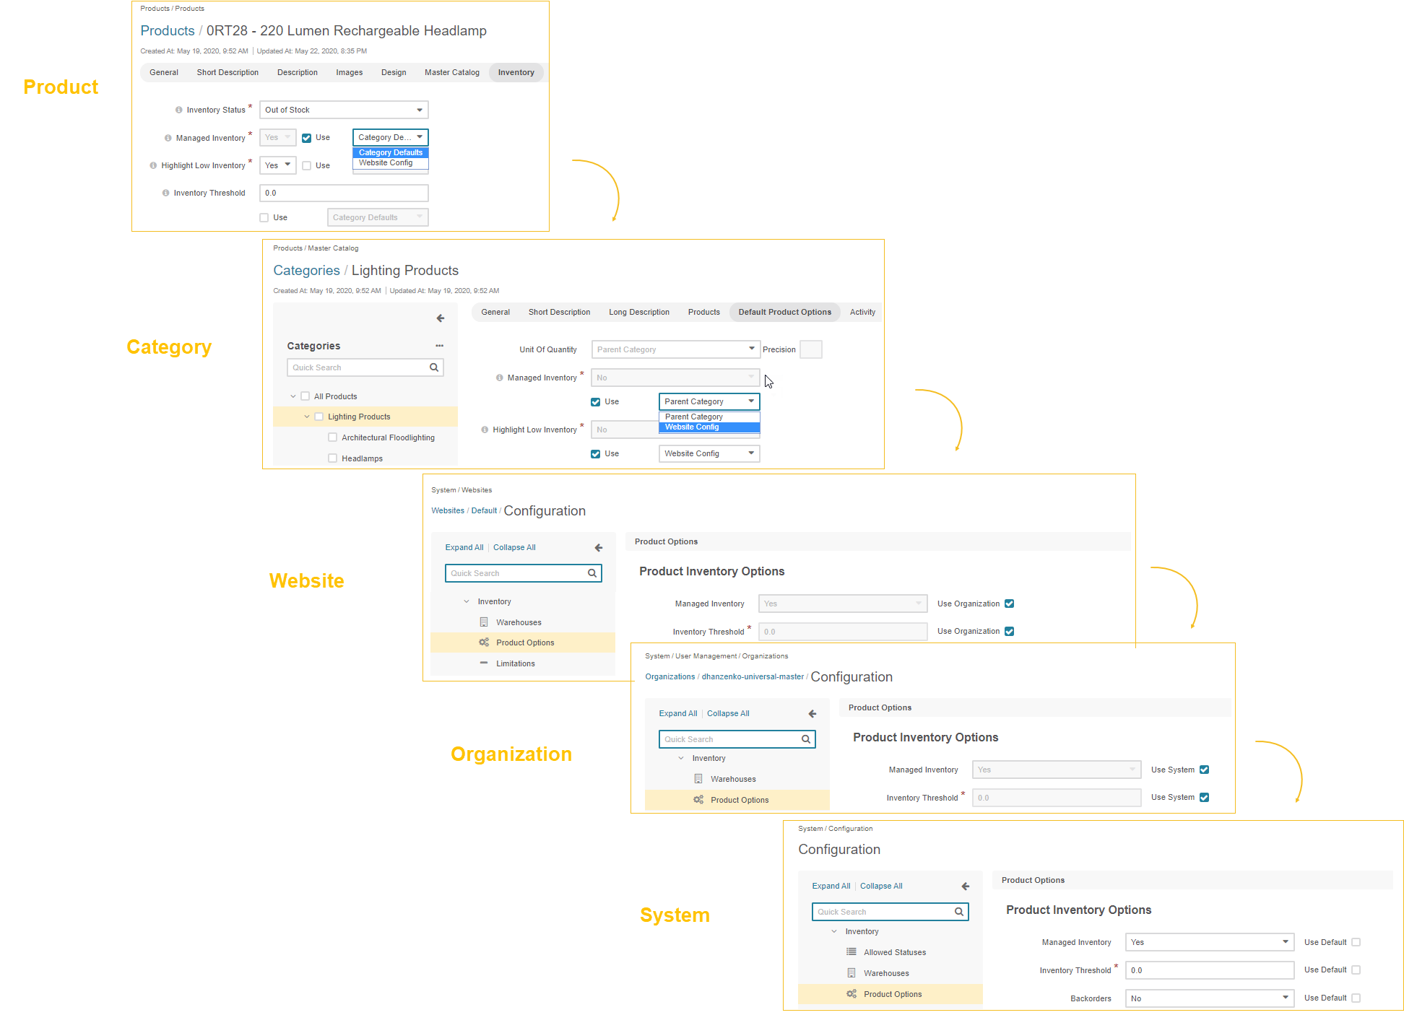Uncheck Use Organization for Managed Inventory
Viewport: 1404px width, 1028px height.
[1010, 604]
